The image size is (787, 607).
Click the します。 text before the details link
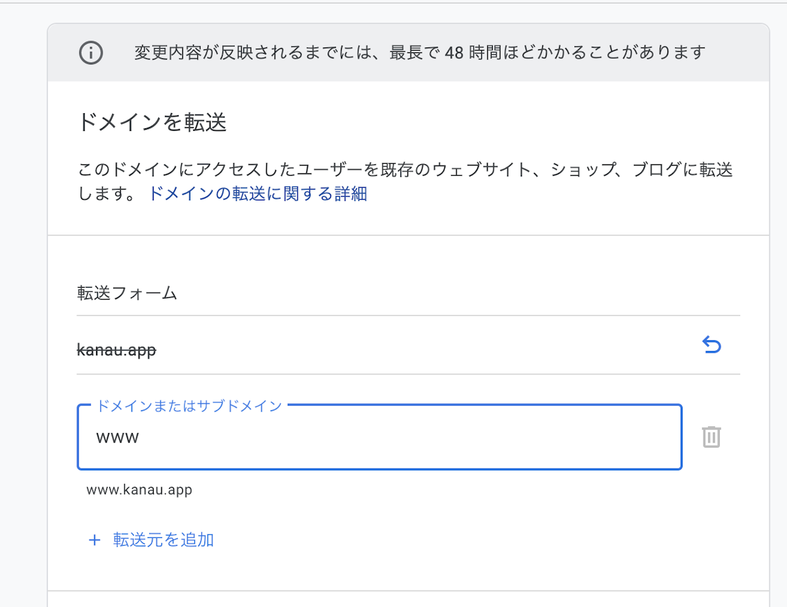click(106, 193)
